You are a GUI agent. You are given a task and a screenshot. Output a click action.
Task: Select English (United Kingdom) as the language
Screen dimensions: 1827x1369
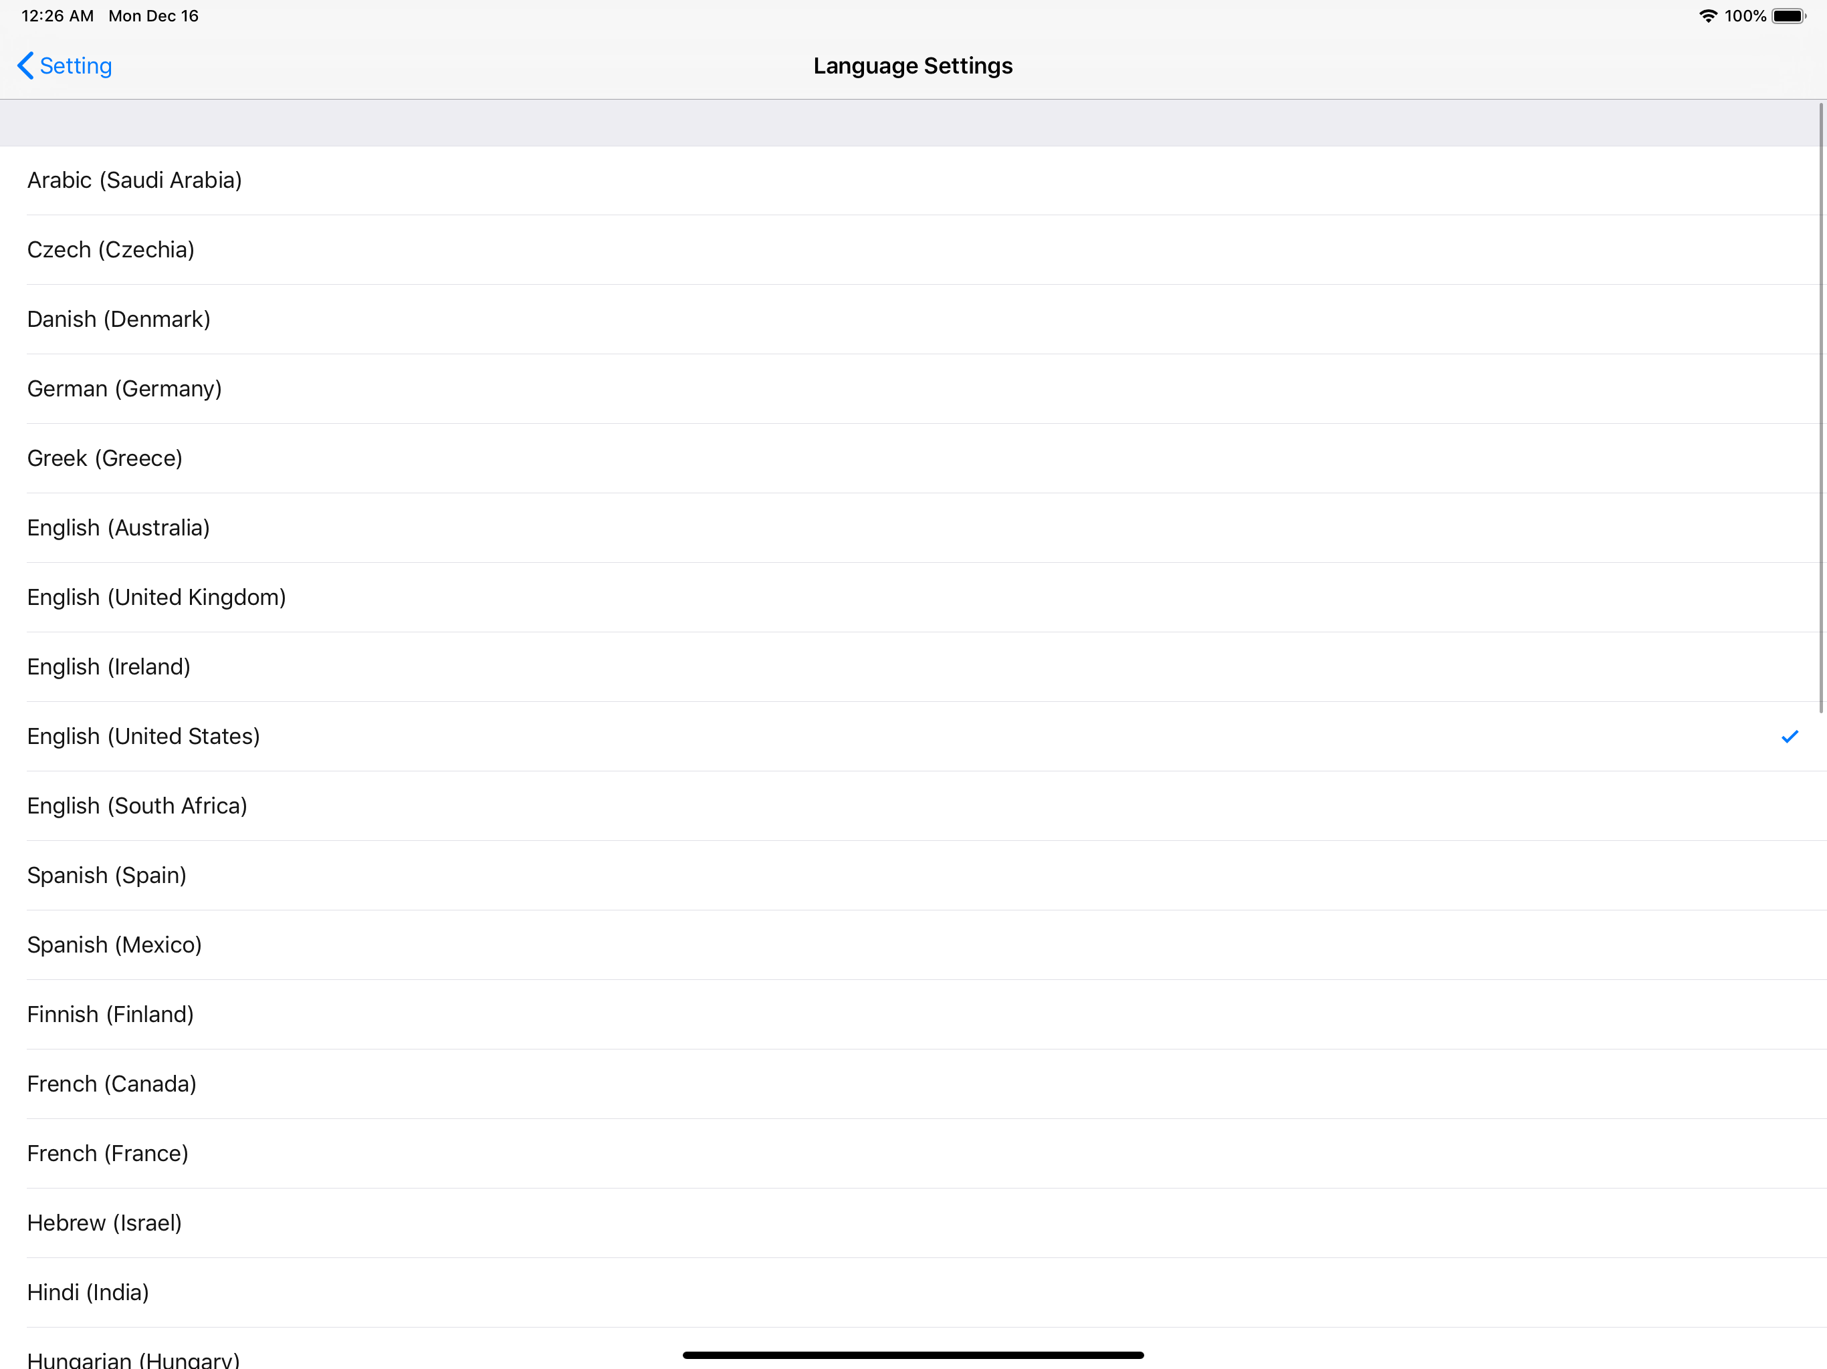click(156, 596)
